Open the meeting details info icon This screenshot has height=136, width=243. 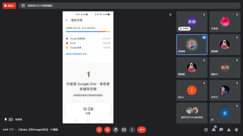point(206,130)
